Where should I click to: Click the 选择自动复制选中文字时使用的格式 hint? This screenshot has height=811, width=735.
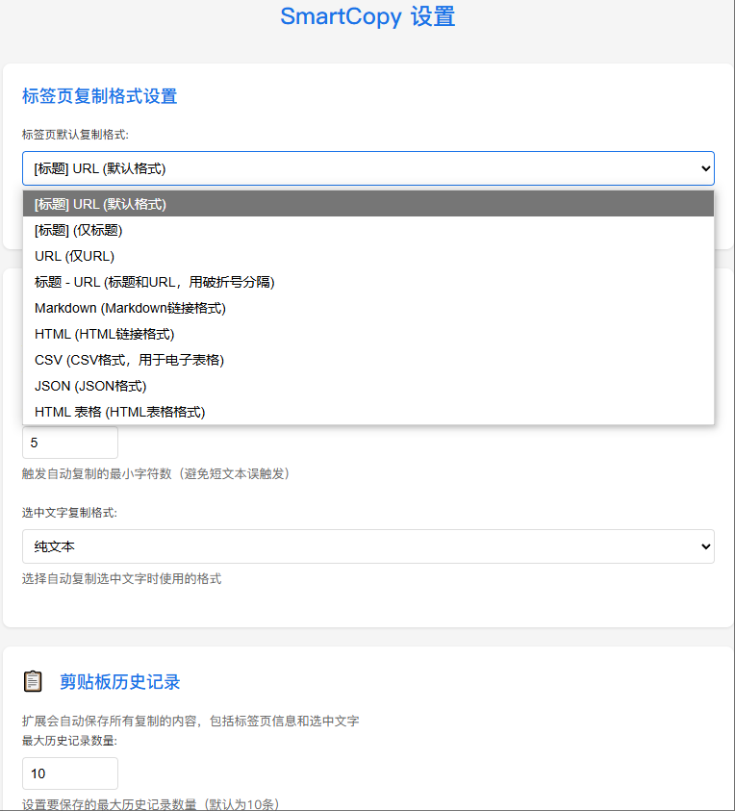click(121, 579)
